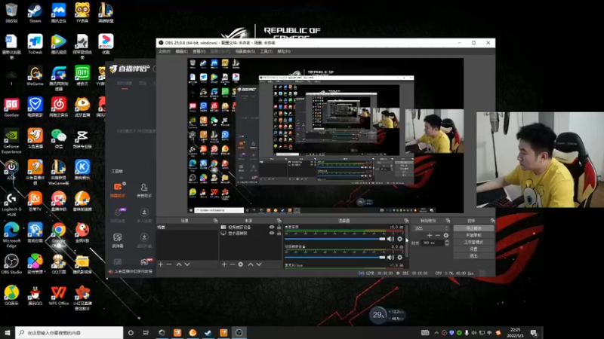Lock the video capture device source
The image size is (604, 339).
point(279,228)
